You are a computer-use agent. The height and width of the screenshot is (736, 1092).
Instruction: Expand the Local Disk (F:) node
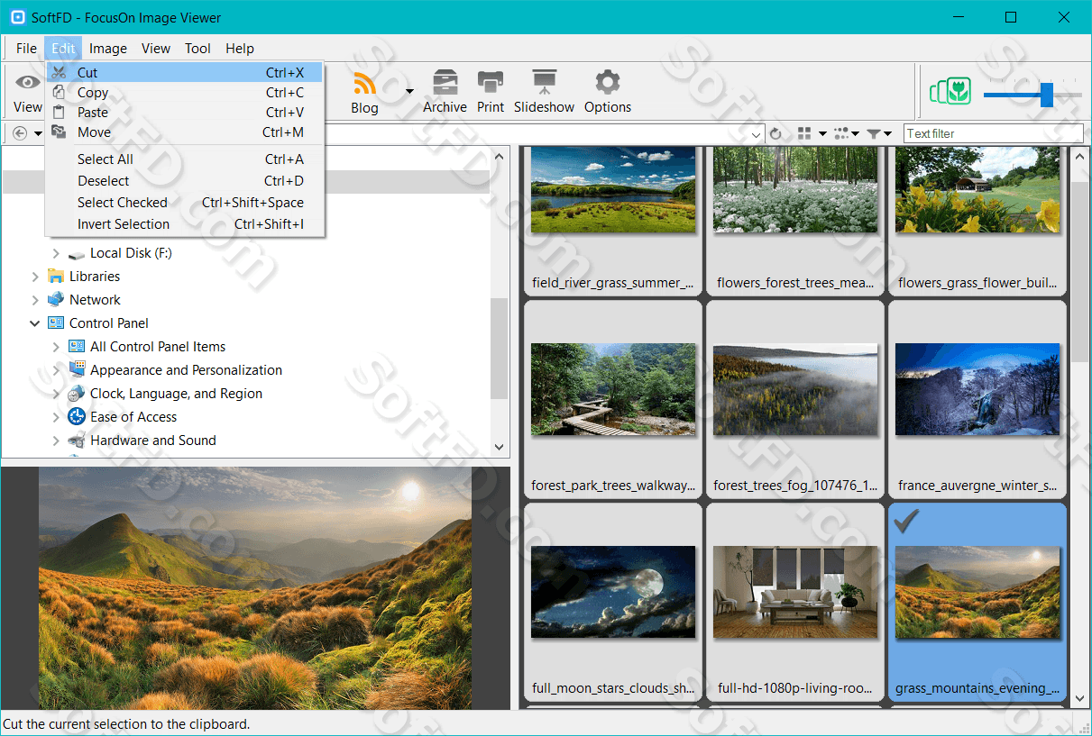(x=56, y=253)
